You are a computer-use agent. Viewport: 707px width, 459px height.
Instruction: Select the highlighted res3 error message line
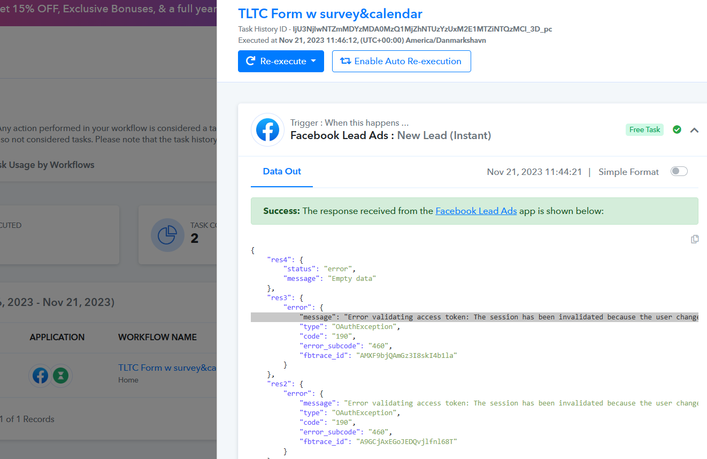point(474,317)
